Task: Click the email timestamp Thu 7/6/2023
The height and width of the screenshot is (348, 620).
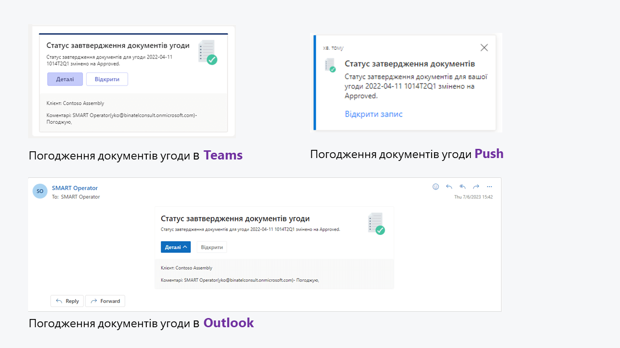Action: pyautogui.click(x=473, y=197)
